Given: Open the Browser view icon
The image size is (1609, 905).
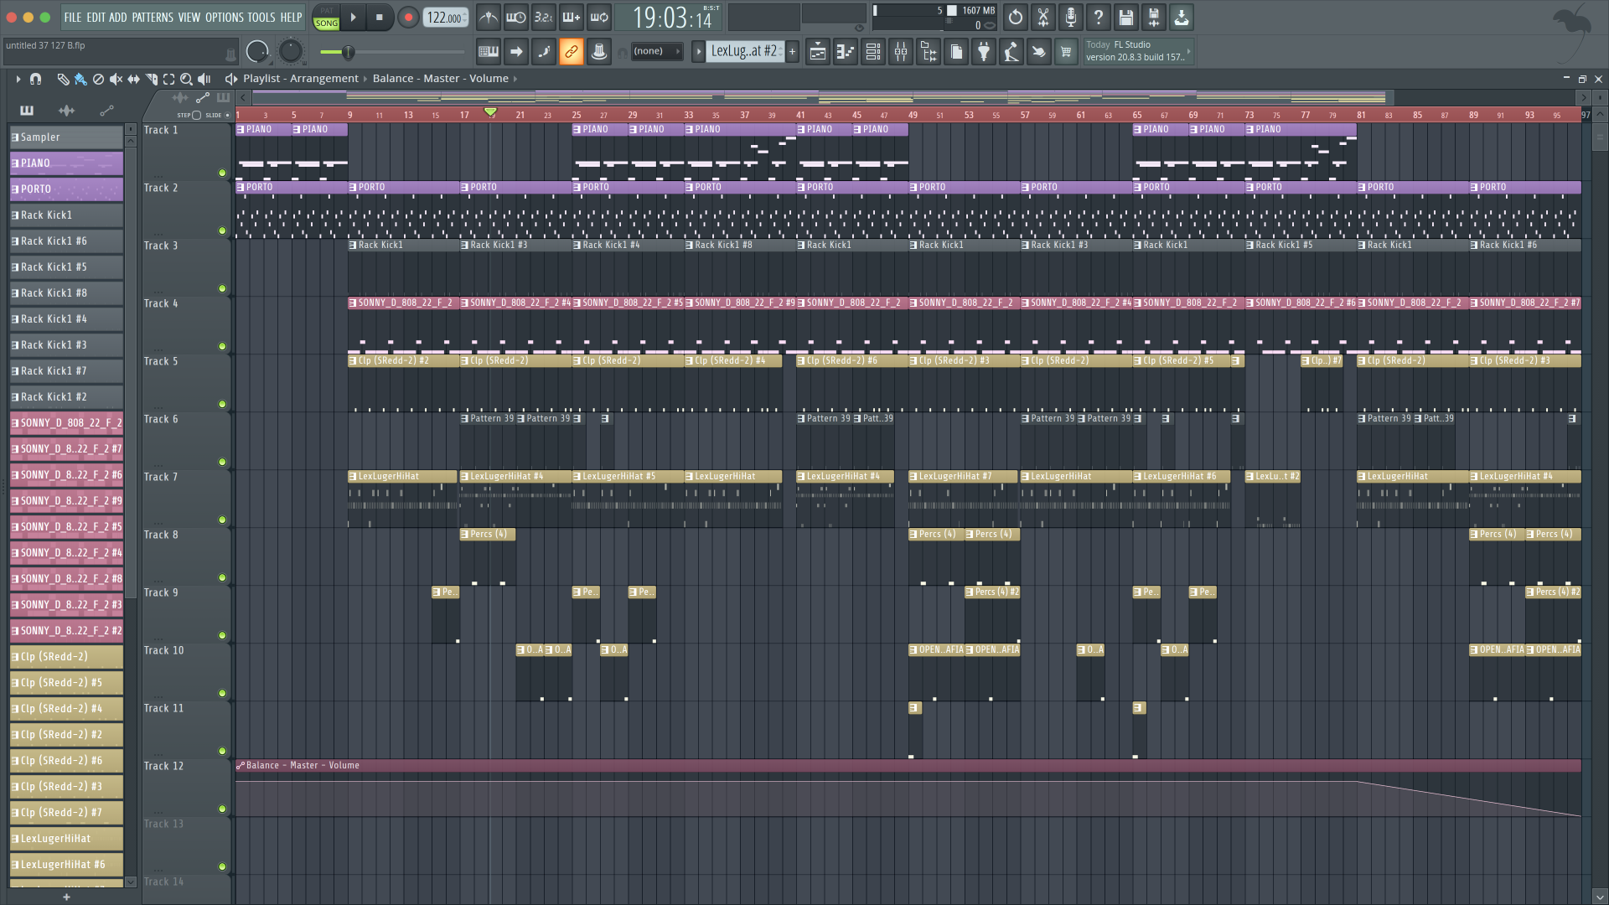Looking at the screenshot, I should (929, 52).
